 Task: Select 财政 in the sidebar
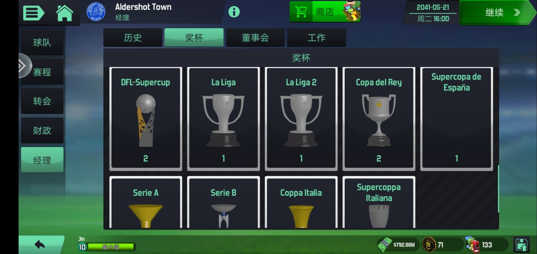click(42, 130)
